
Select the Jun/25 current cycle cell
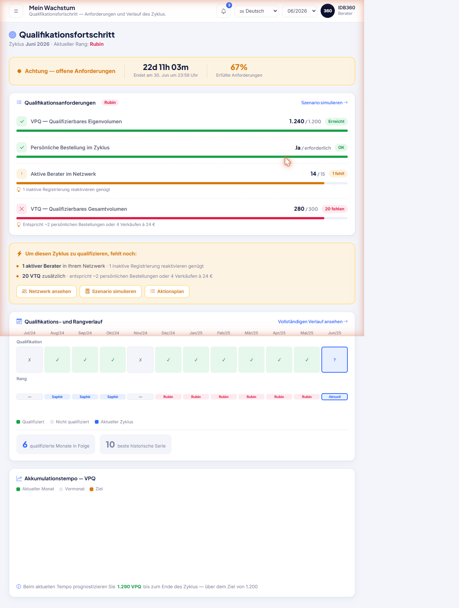click(334, 360)
